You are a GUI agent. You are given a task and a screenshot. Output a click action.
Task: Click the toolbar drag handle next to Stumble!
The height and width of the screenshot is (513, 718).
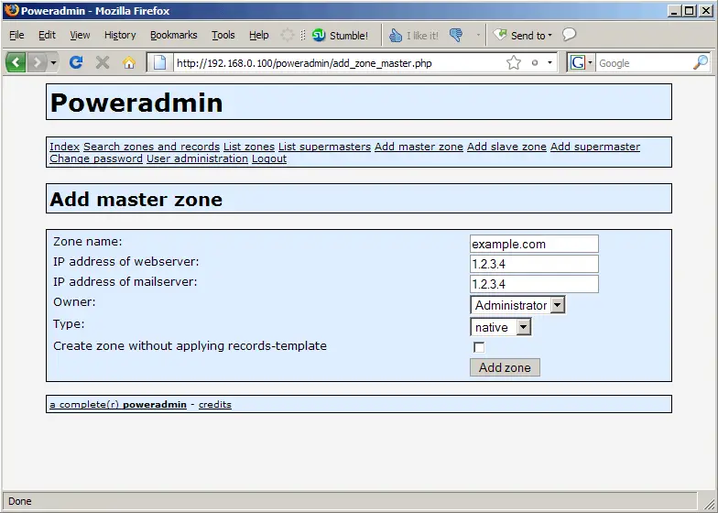point(302,35)
